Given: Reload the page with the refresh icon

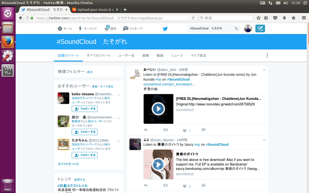Looking at the screenshot, I should (193, 18).
